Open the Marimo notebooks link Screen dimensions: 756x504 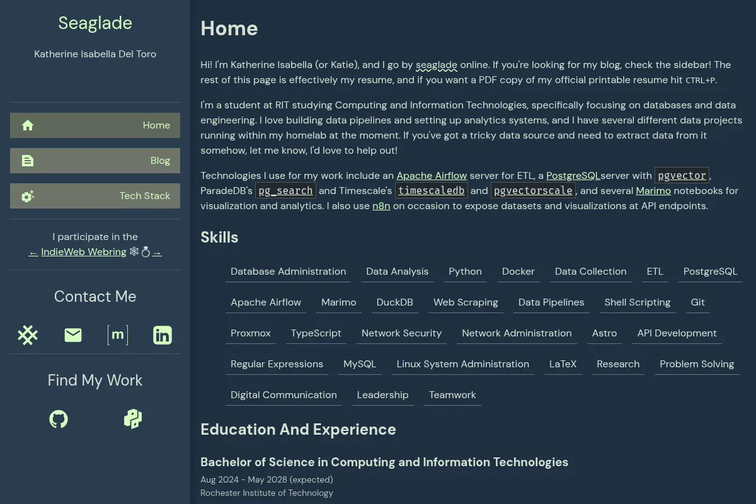point(653,190)
